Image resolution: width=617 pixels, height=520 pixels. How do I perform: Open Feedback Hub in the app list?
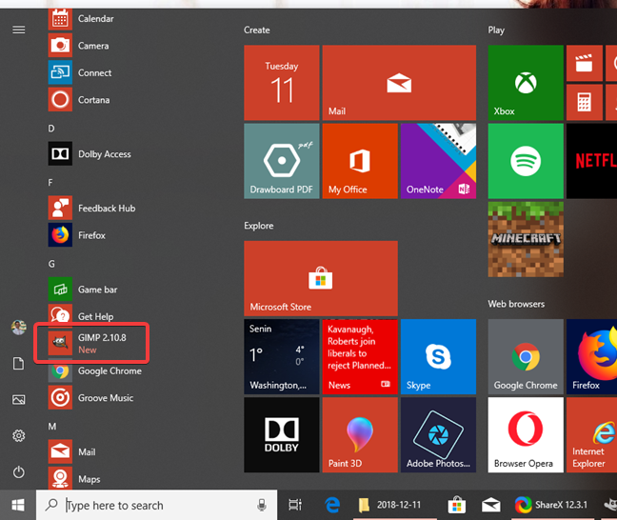coord(91,208)
